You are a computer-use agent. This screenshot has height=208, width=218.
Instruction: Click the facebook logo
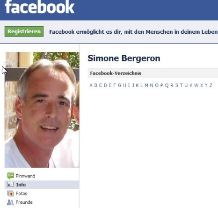point(40,7)
